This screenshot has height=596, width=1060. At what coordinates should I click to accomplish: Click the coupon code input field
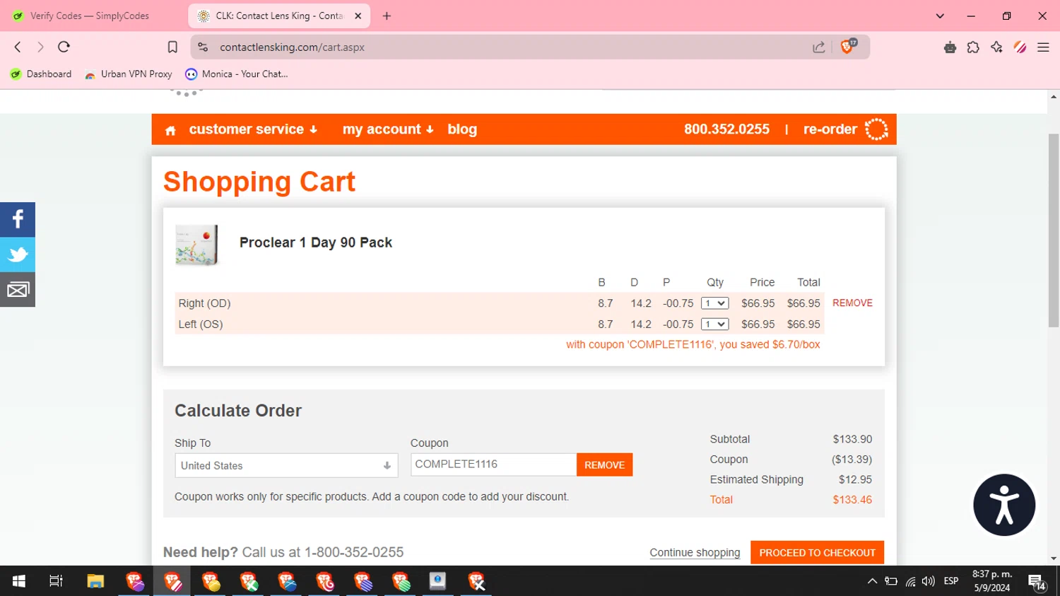(493, 464)
